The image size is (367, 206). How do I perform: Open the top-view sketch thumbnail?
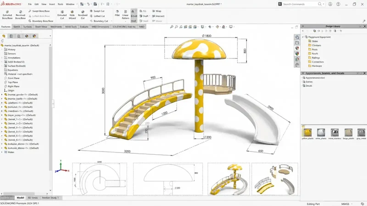pyautogui.click(x=100, y=179)
